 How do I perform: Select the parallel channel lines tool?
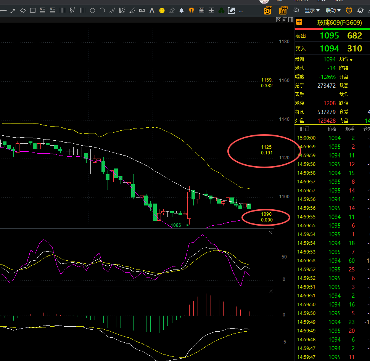[x=23, y=11]
